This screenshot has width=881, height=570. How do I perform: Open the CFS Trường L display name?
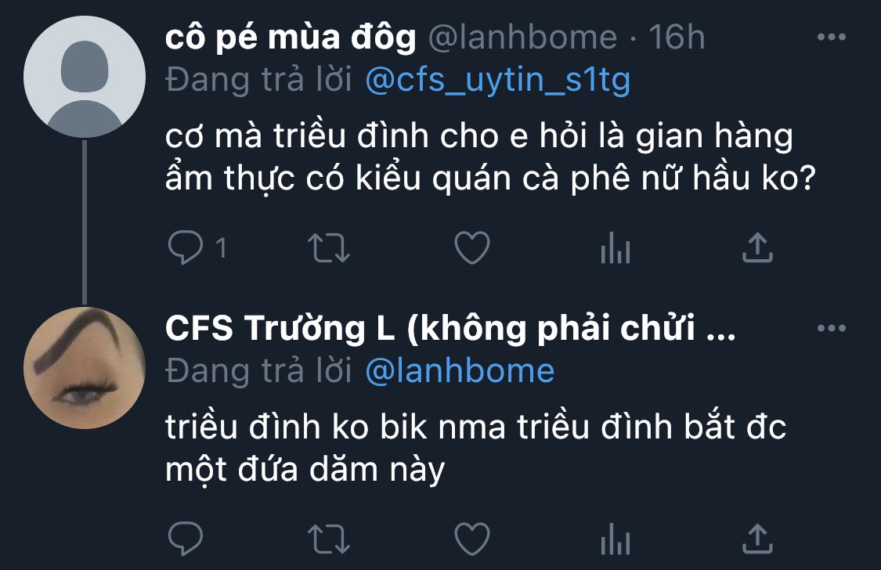click(450, 329)
